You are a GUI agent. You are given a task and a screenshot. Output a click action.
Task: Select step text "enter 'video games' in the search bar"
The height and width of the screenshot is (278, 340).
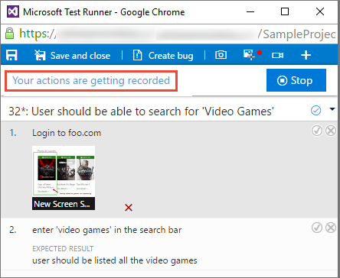point(107,230)
